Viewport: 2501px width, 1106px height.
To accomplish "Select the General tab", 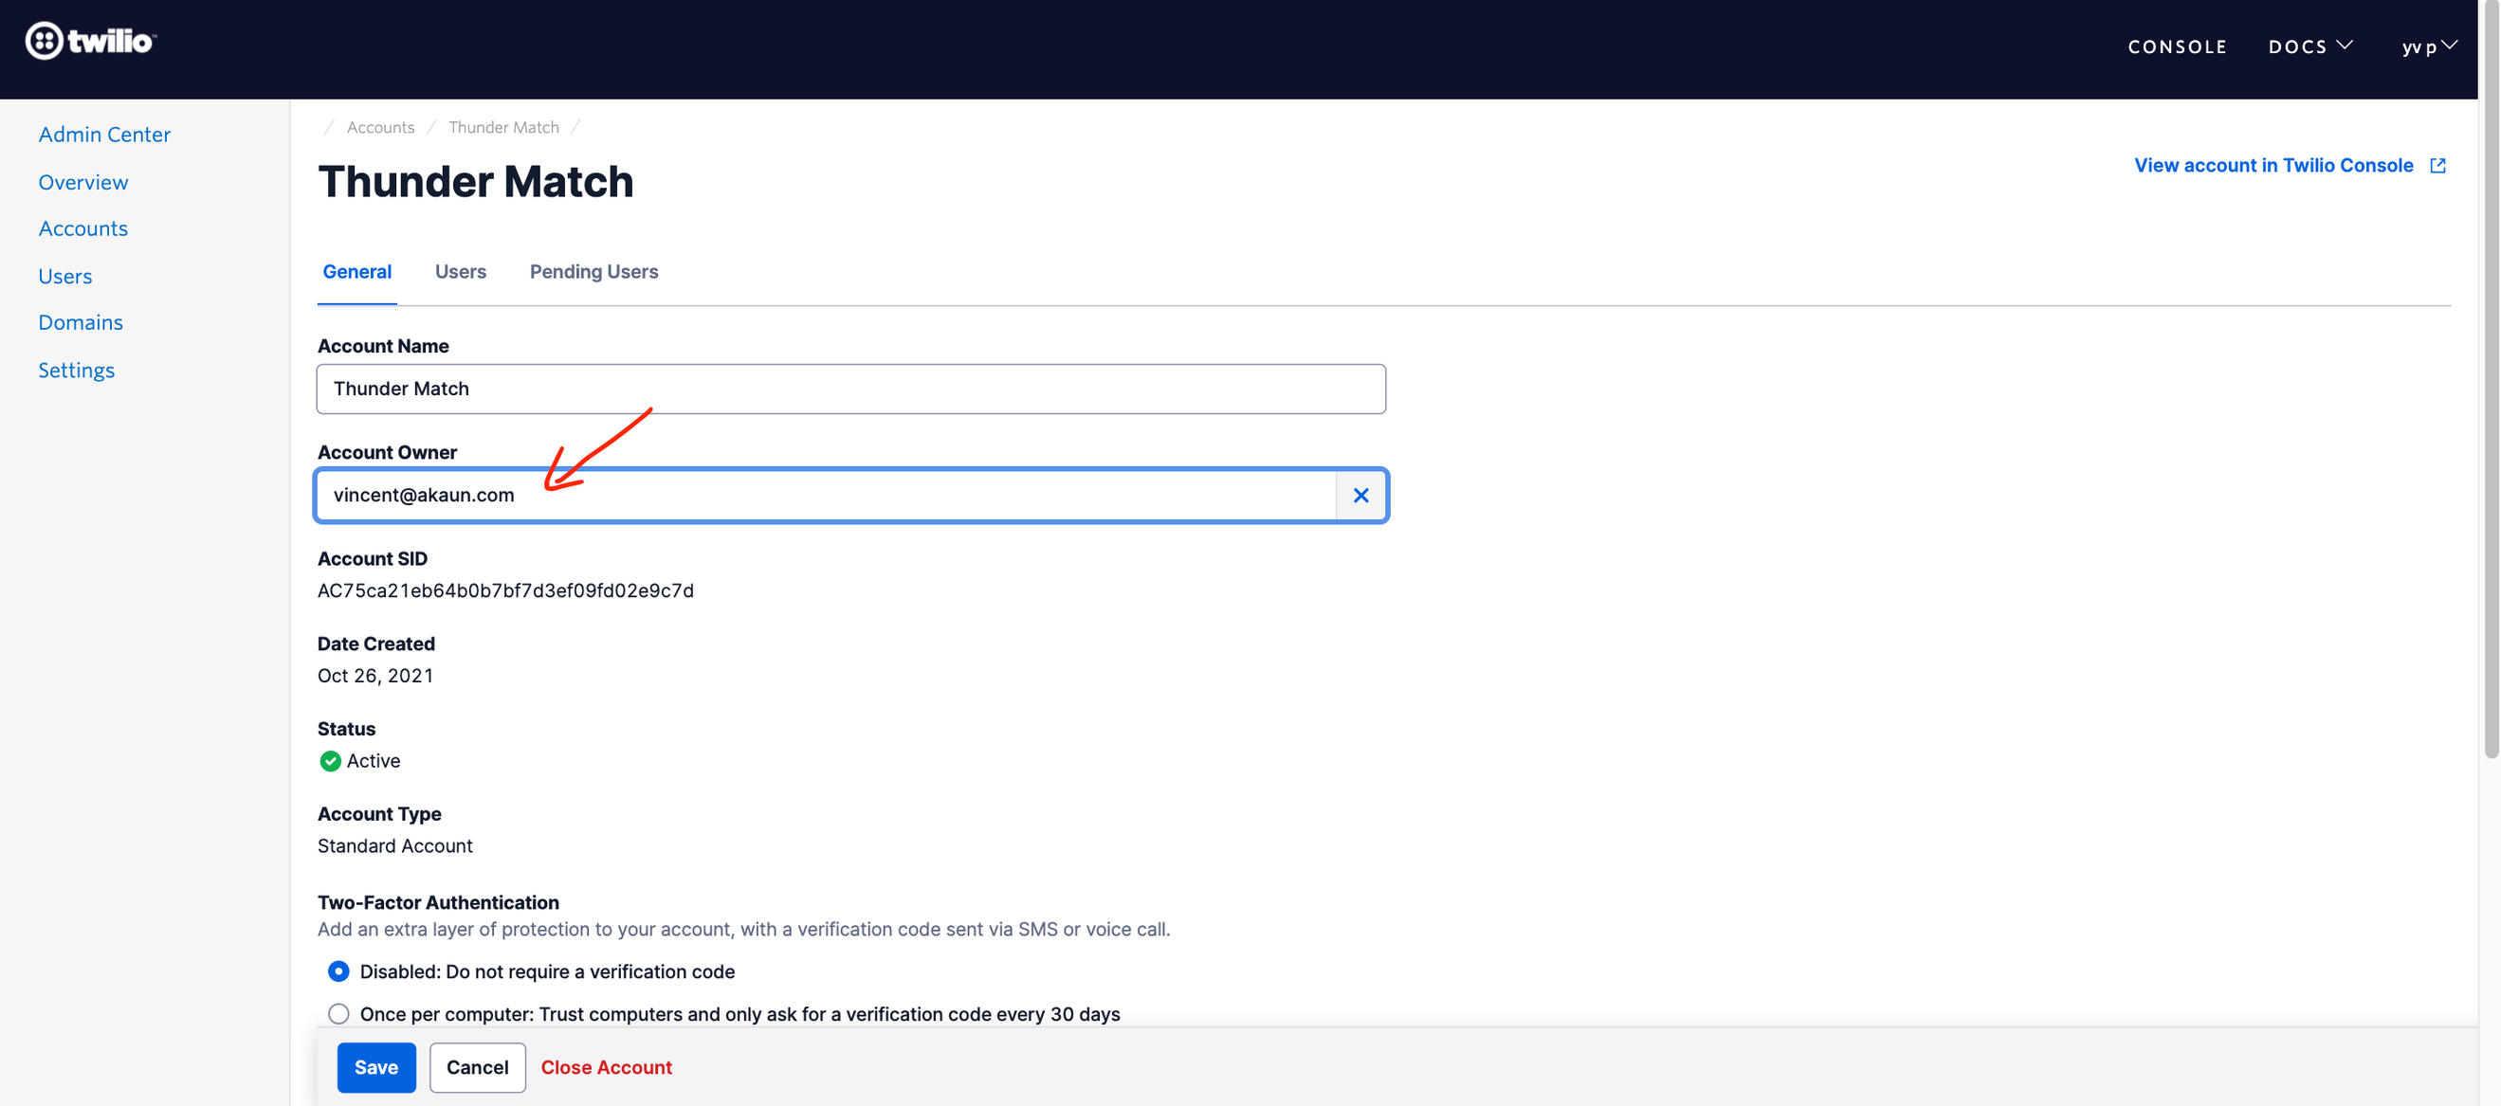I will pyautogui.click(x=356, y=272).
